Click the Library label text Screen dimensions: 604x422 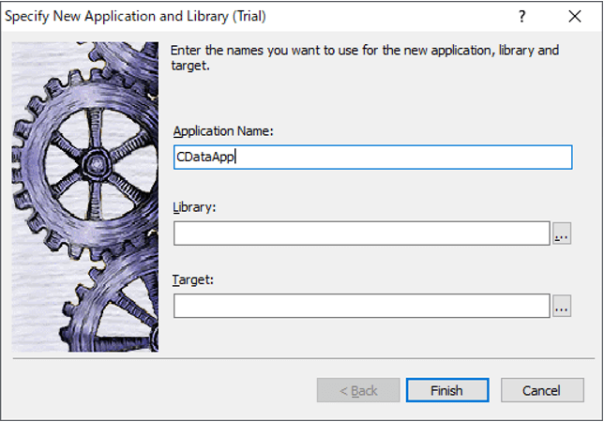point(194,206)
